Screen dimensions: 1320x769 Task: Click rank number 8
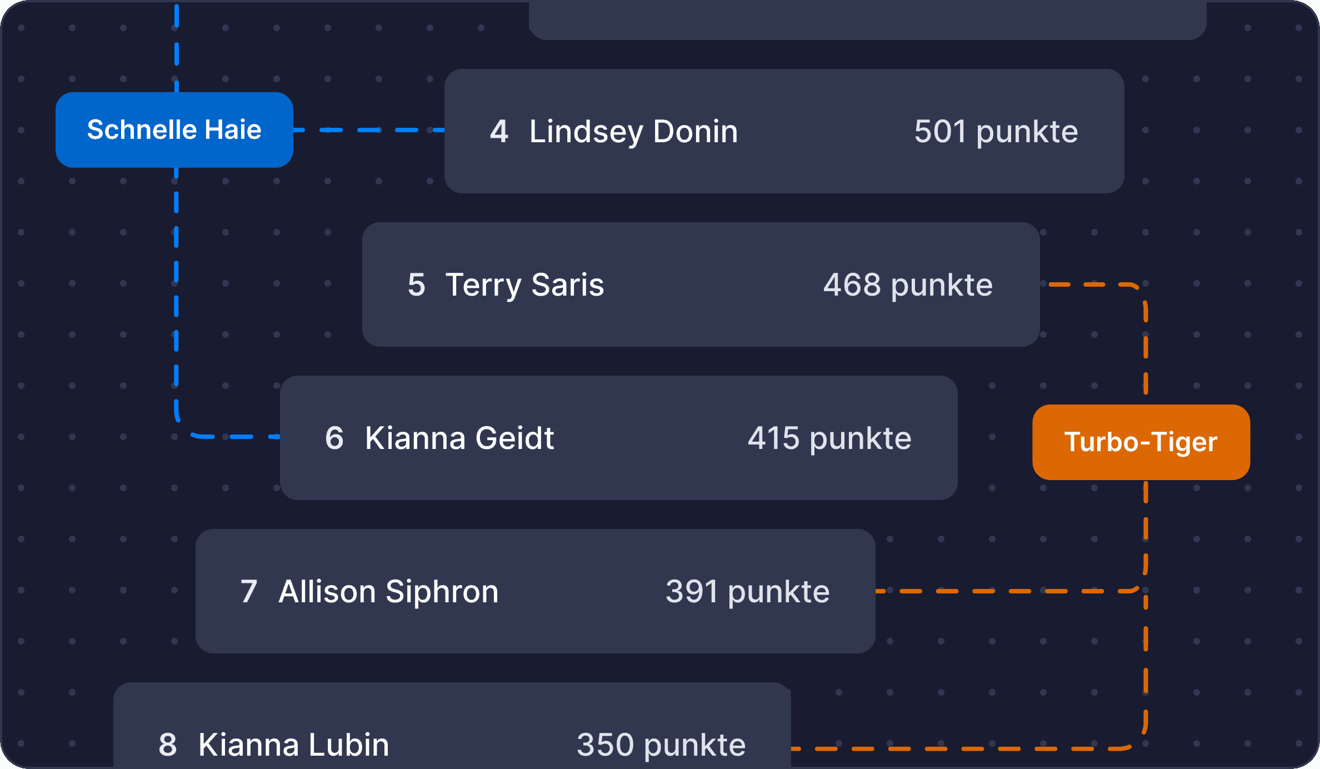tap(167, 745)
